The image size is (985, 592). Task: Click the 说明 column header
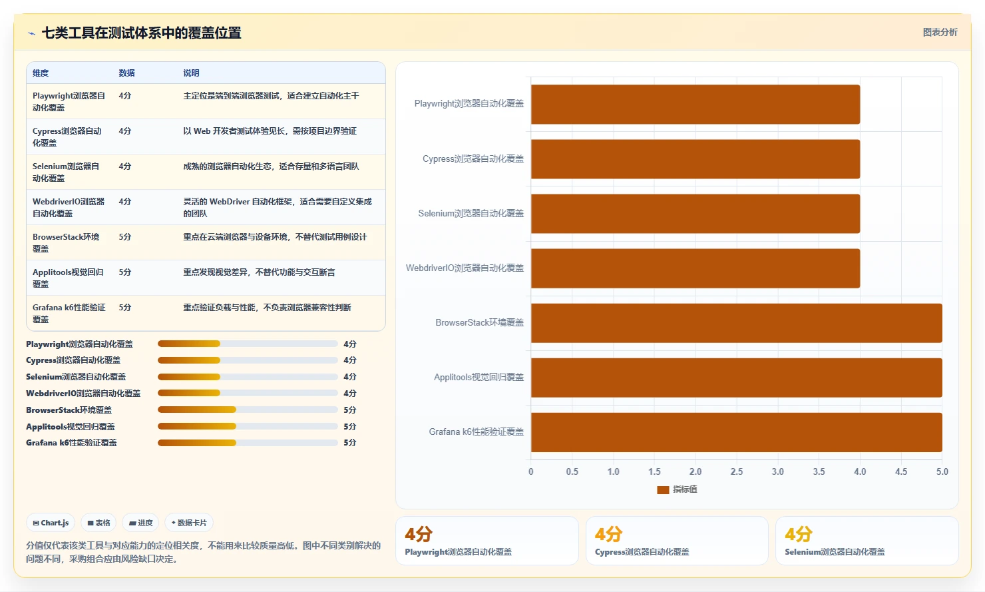point(191,73)
